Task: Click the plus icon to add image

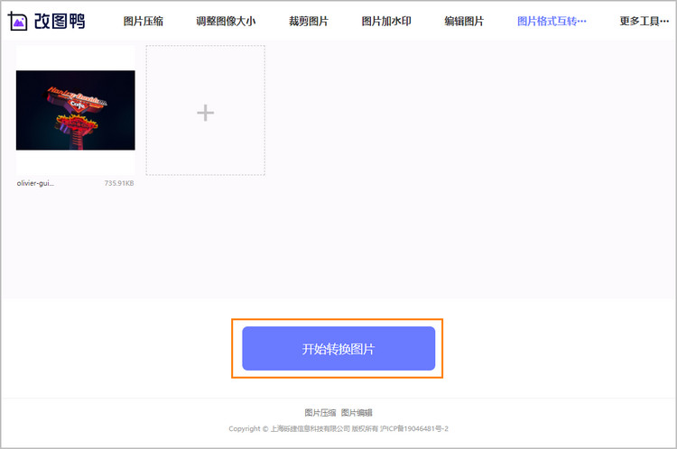Action: pos(206,113)
